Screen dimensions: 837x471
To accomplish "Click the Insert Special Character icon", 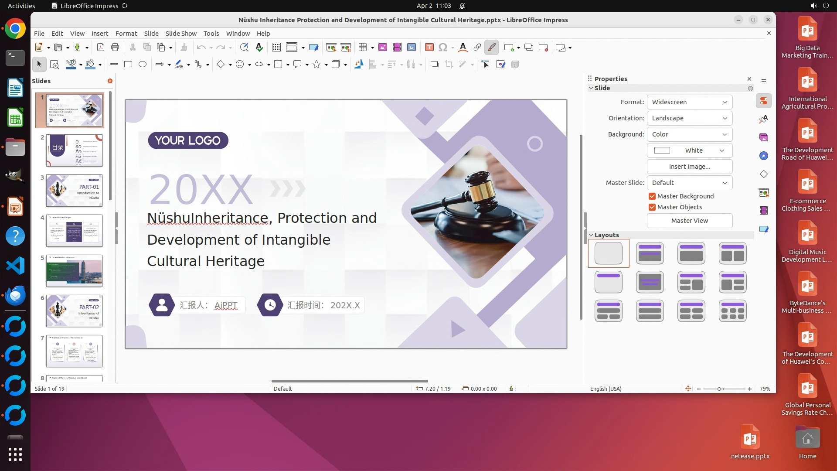I will (x=443, y=48).
